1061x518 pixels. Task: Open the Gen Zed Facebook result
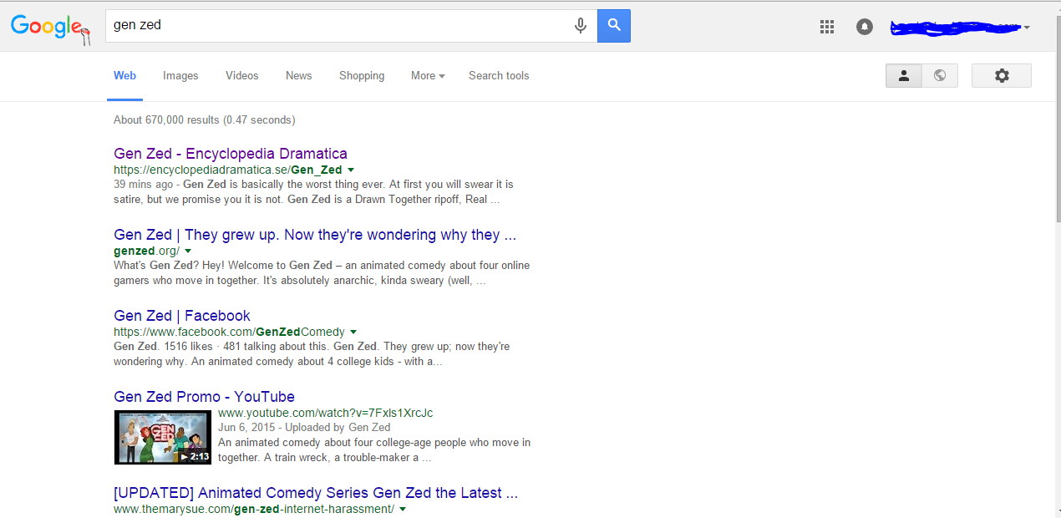point(182,316)
